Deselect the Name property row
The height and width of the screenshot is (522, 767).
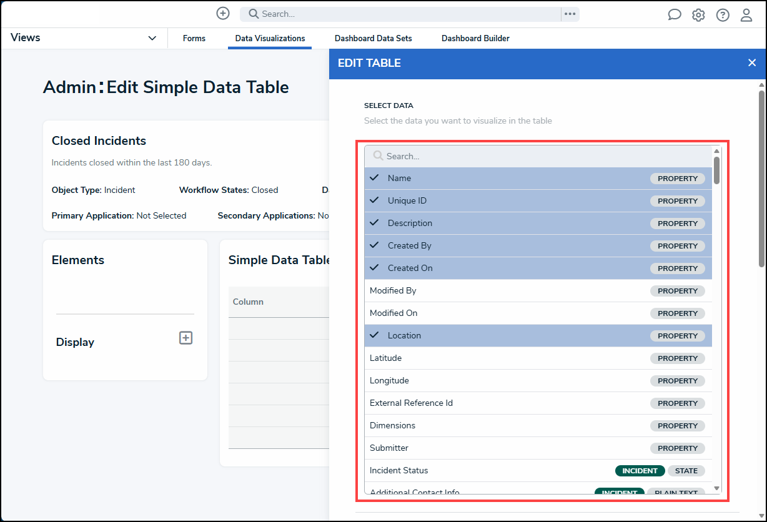pos(538,179)
